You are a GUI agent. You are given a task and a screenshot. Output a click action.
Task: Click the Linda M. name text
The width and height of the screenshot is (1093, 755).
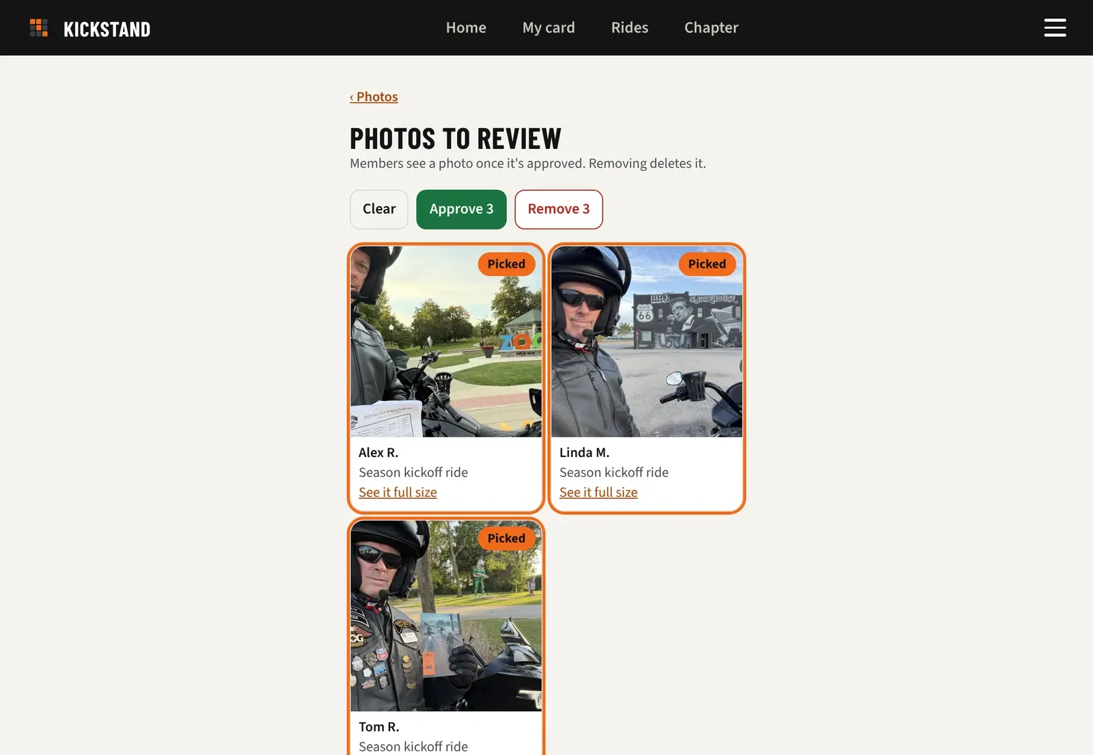pos(584,453)
